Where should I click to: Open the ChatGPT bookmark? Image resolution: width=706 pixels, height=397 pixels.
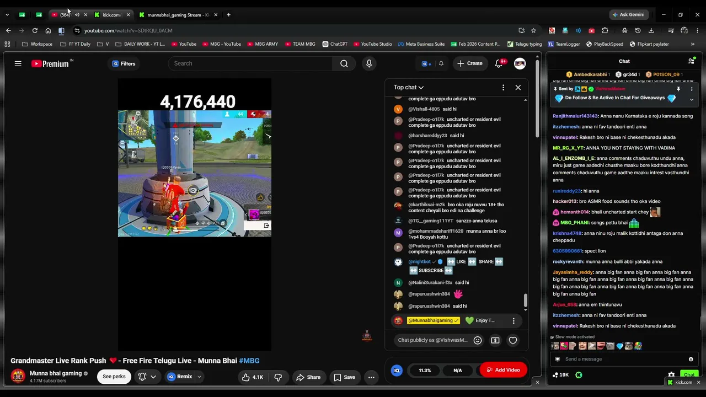[x=335, y=44]
